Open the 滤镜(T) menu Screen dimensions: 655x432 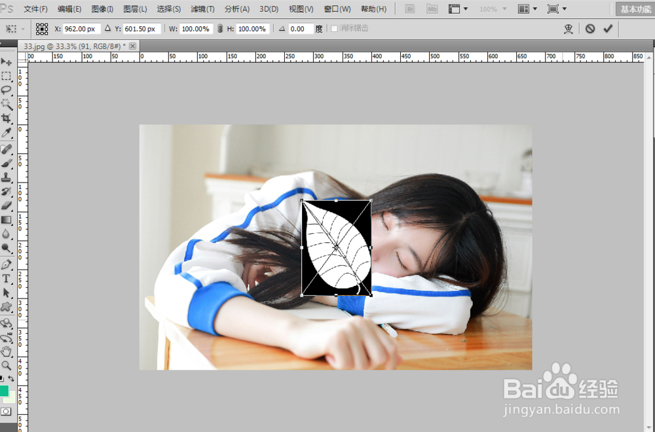pos(202,9)
